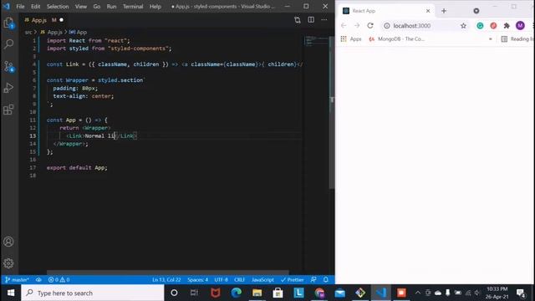This screenshot has height=301, width=535.
Task: Open the Run menu
Action: tap(111, 7)
